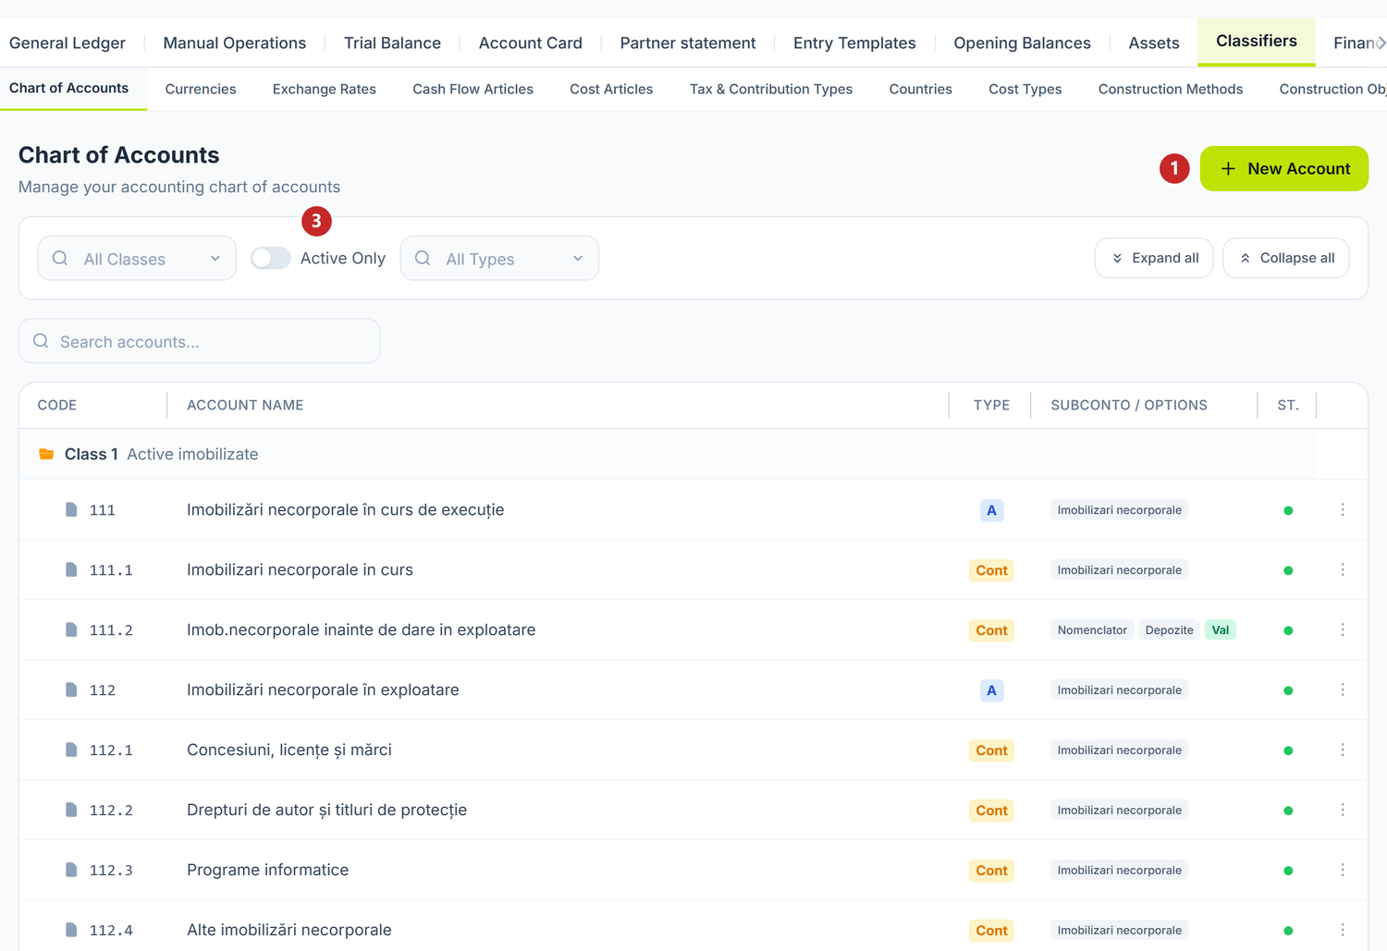Focus the Search accounts field
Viewport: 1387px width, 951px height.
(x=200, y=342)
